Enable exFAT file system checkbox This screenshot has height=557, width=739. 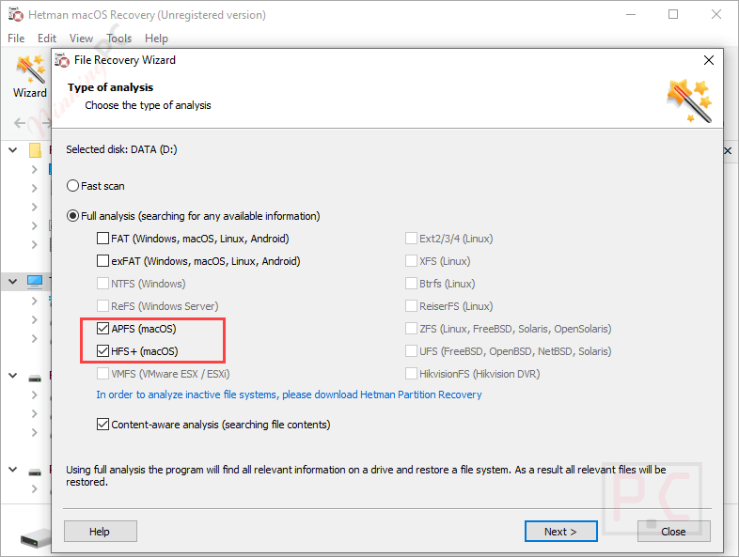(x=102, y=261)
